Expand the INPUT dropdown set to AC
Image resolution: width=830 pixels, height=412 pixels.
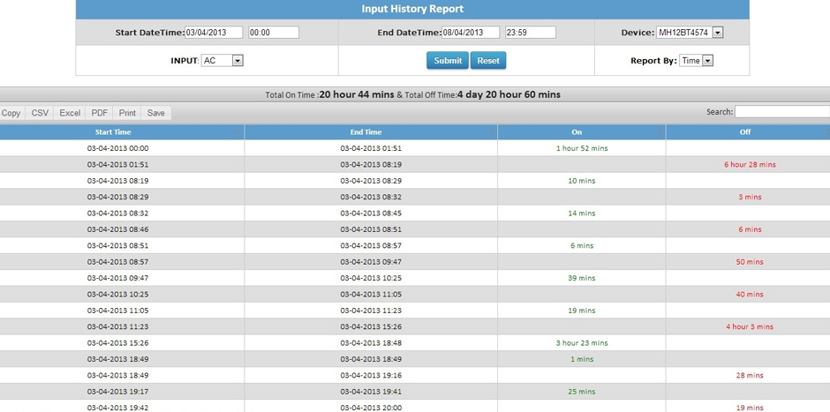click(x=222, y=61)
